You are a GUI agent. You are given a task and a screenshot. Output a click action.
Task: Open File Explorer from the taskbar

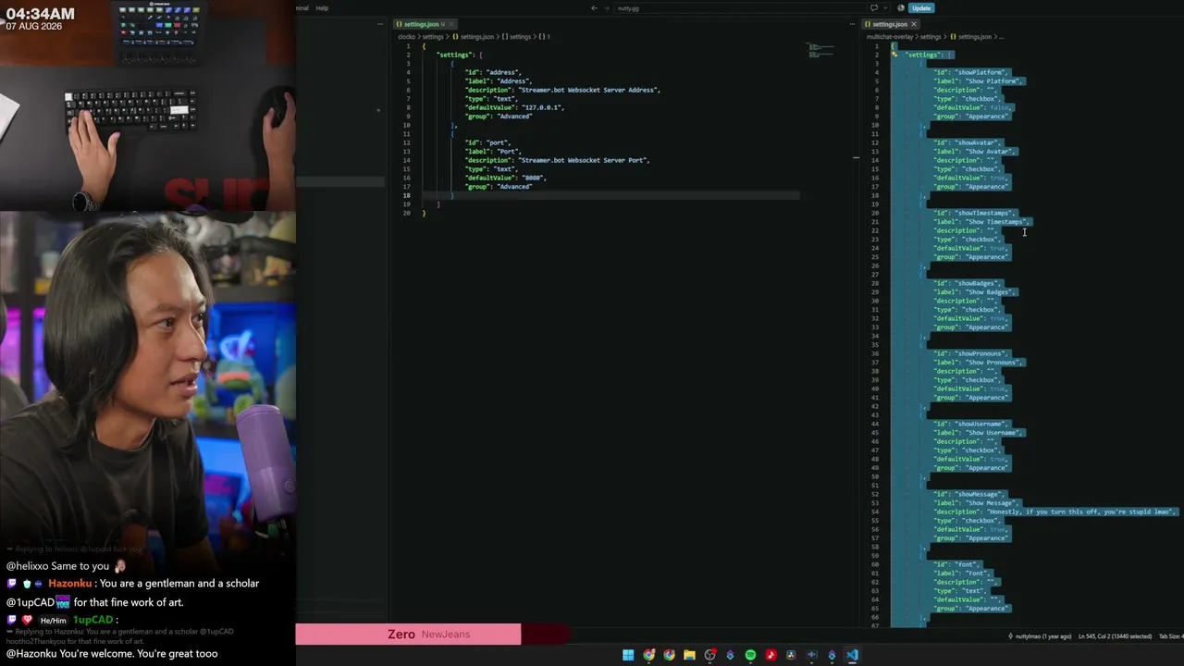click(689, 655)
